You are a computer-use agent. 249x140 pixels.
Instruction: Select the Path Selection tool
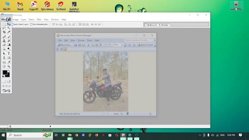point(4,54)
